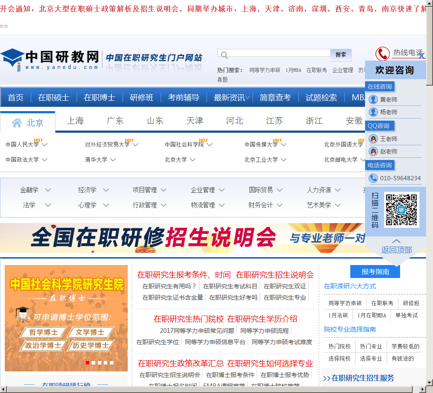
Task: Switch to the 天津 city tab
Action: 195,121
